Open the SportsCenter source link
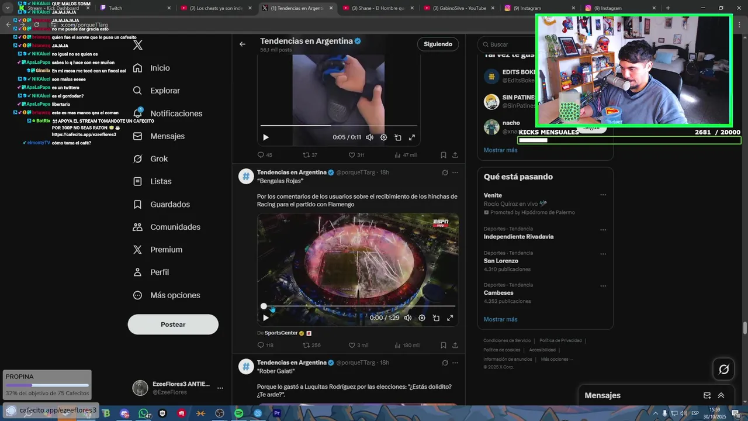This screenshot has width=748, height=421. (280, 333)
